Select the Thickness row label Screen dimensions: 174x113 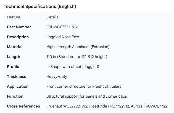pos(16,76)
